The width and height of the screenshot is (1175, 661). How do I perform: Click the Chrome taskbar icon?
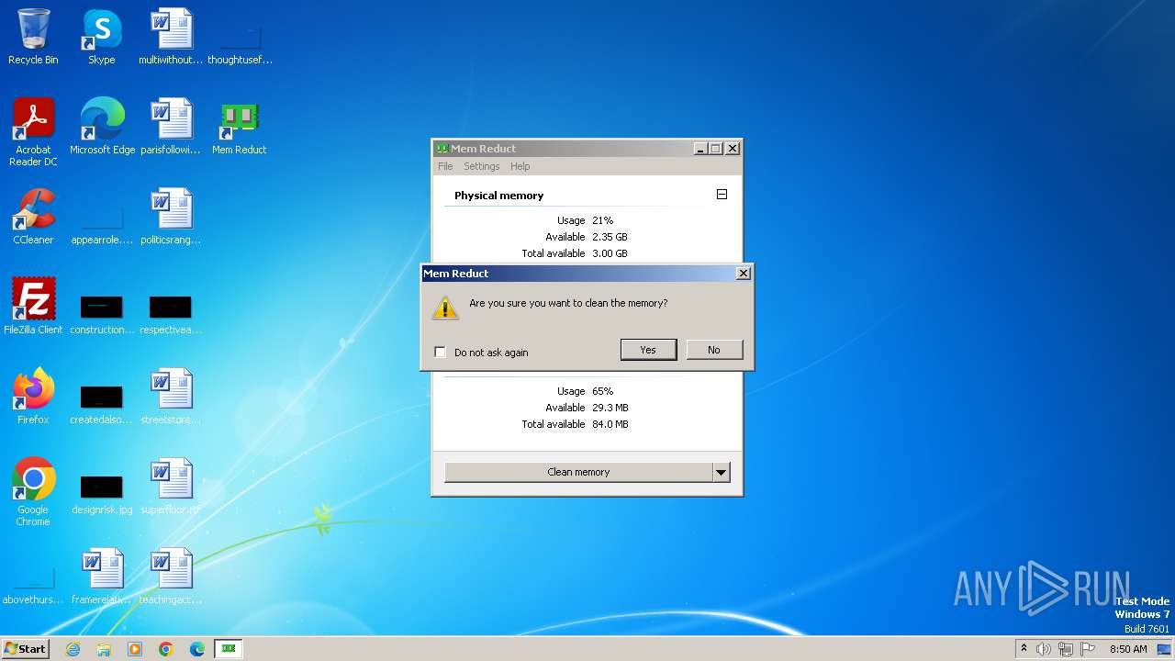166,649
